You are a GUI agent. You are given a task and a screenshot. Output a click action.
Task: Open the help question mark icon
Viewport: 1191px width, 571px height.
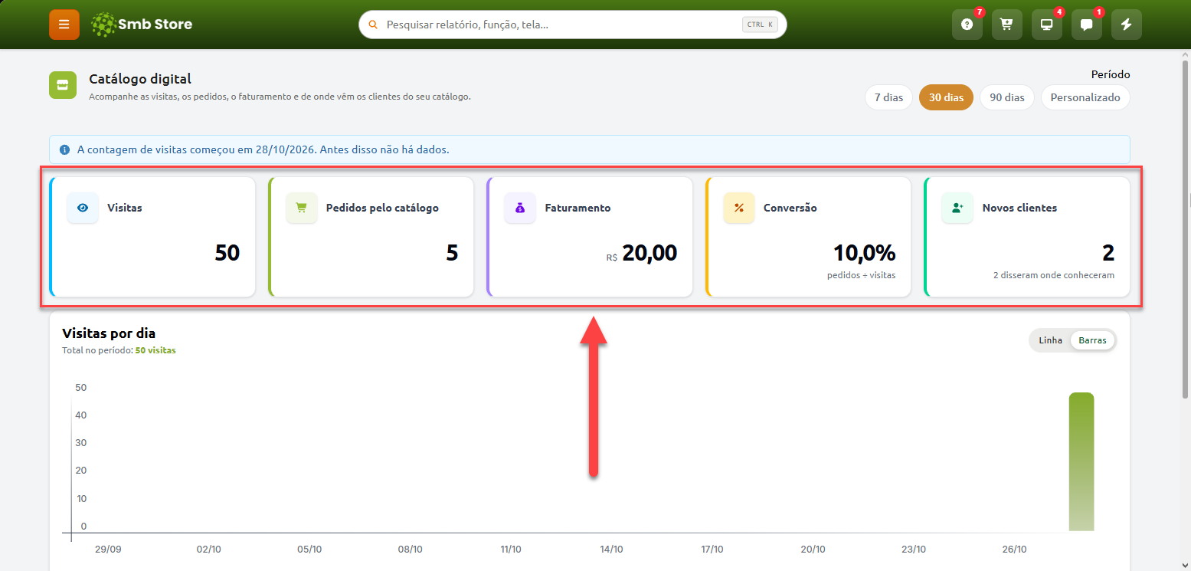tap(967, 25)
